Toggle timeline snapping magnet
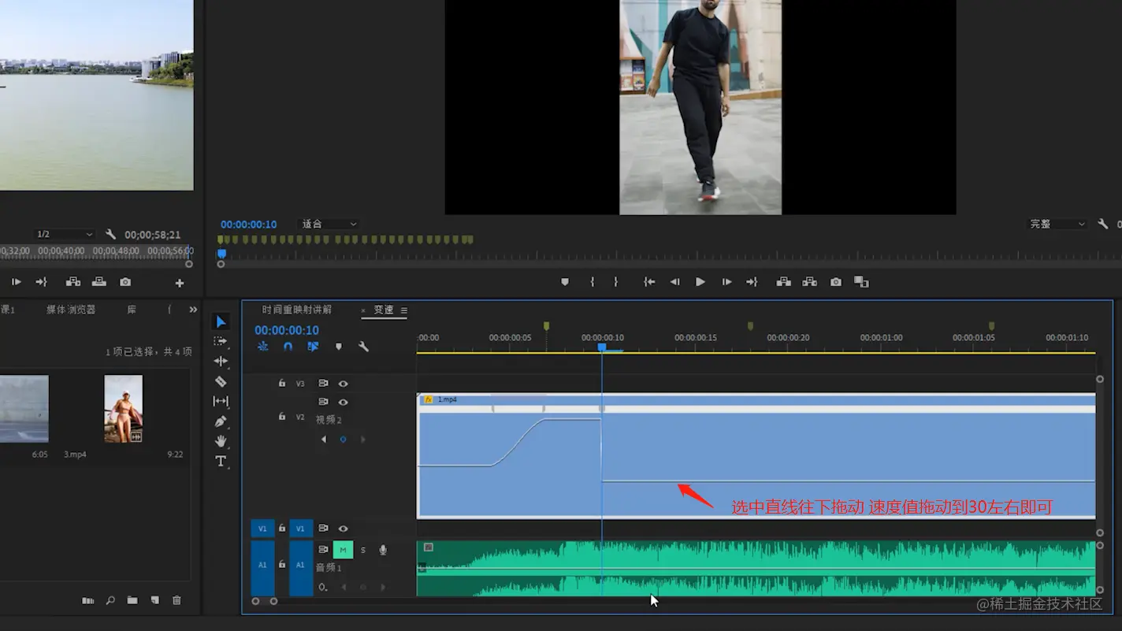The height and width of the screenshot is (631, 1122). tap(288, 347)
